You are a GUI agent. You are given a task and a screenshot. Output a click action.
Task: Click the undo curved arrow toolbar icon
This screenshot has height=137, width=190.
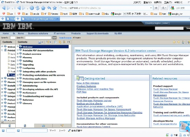49,8
